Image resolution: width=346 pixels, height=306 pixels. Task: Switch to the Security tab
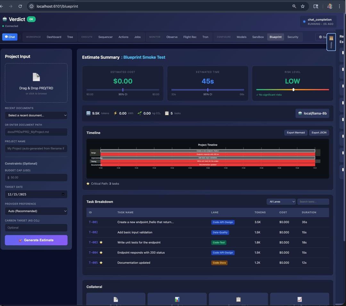click(x=293, y=37)
